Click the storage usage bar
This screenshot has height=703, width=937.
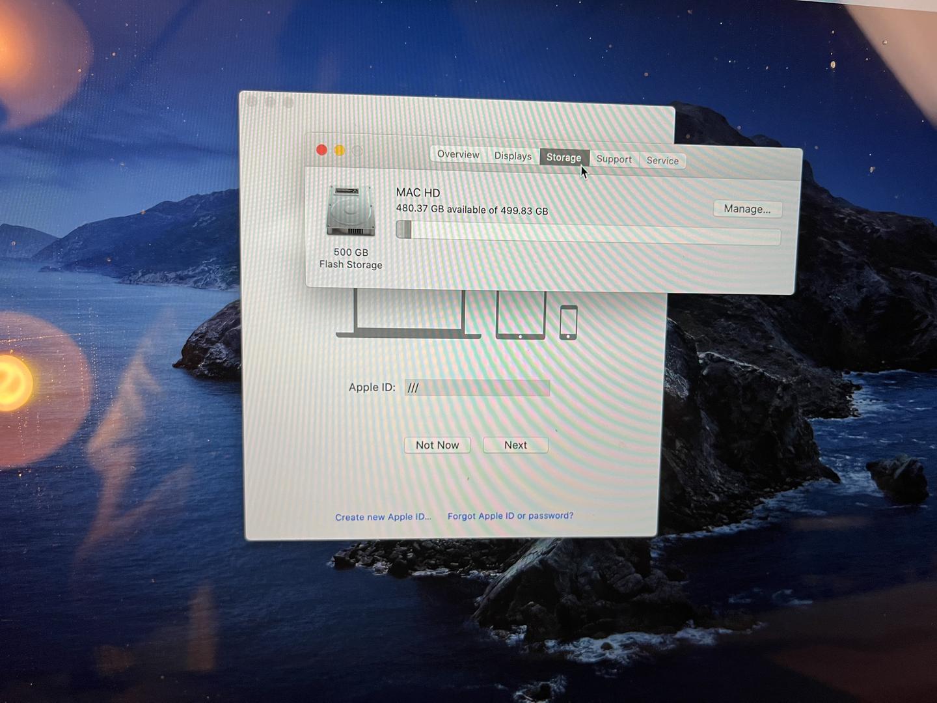click(588, 233)
